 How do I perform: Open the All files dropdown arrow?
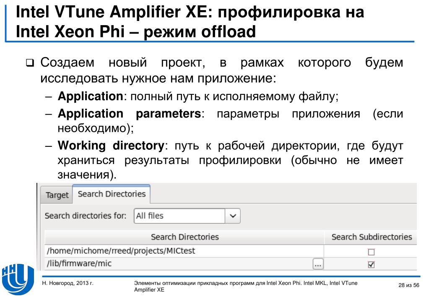(233, 216)
